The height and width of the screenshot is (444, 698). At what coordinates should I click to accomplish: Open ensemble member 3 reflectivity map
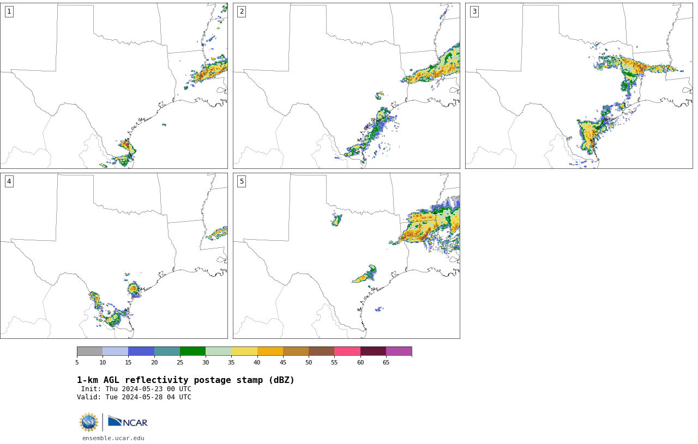pyautogui.click(x=579, y=86)
